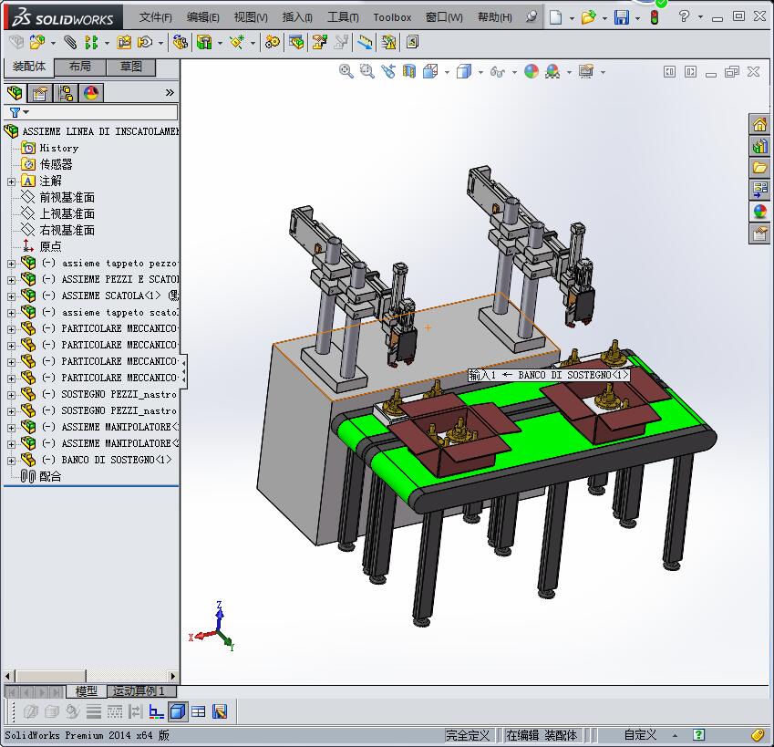This screenshot has height=747, width=774.
Task: Click the Smart Fasteners toolbar icon
Action: pyautogui.click(x=124, y=43)
